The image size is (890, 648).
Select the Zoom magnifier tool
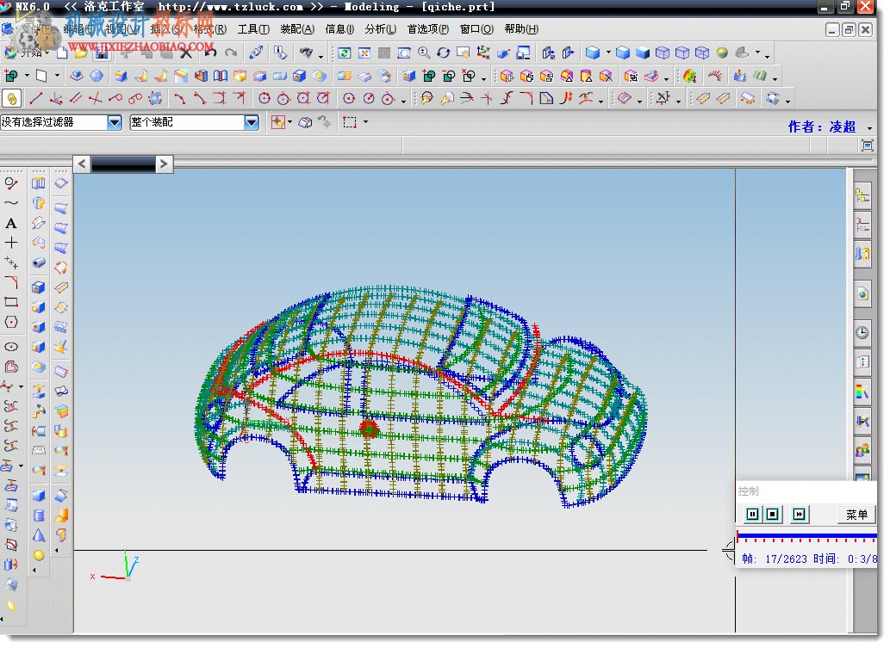423,52
